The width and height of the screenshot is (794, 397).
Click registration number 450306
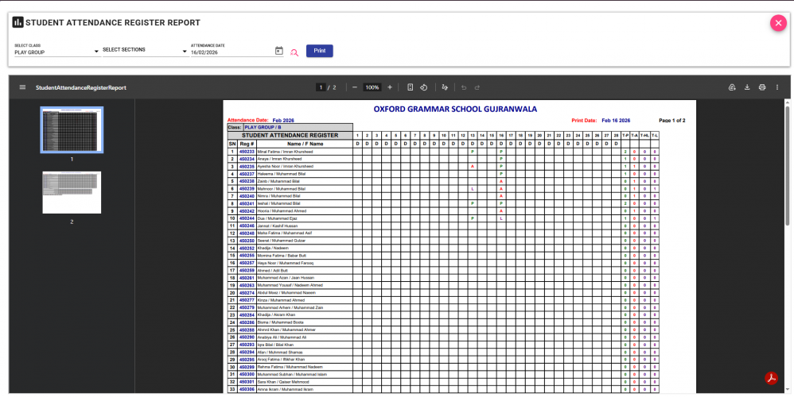pos(247,389)
